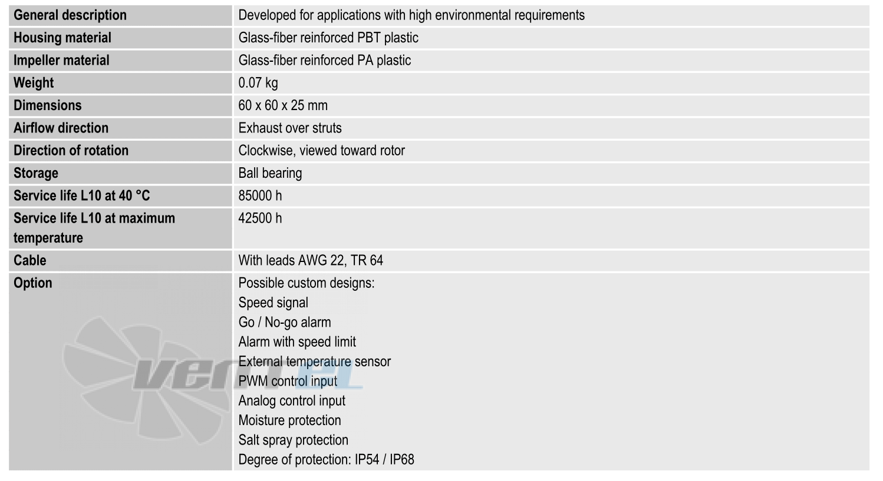Select the Go / No-go alarm option line
883x481 pixels.
[285, 322]
